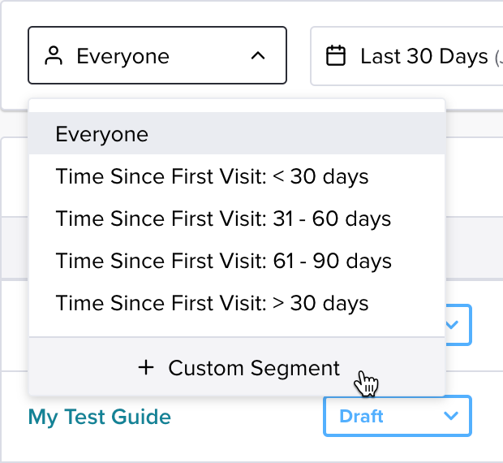Choose Time Since First Visit: 61 - 90 days
The image size is (503, 463).
point(237,261)
